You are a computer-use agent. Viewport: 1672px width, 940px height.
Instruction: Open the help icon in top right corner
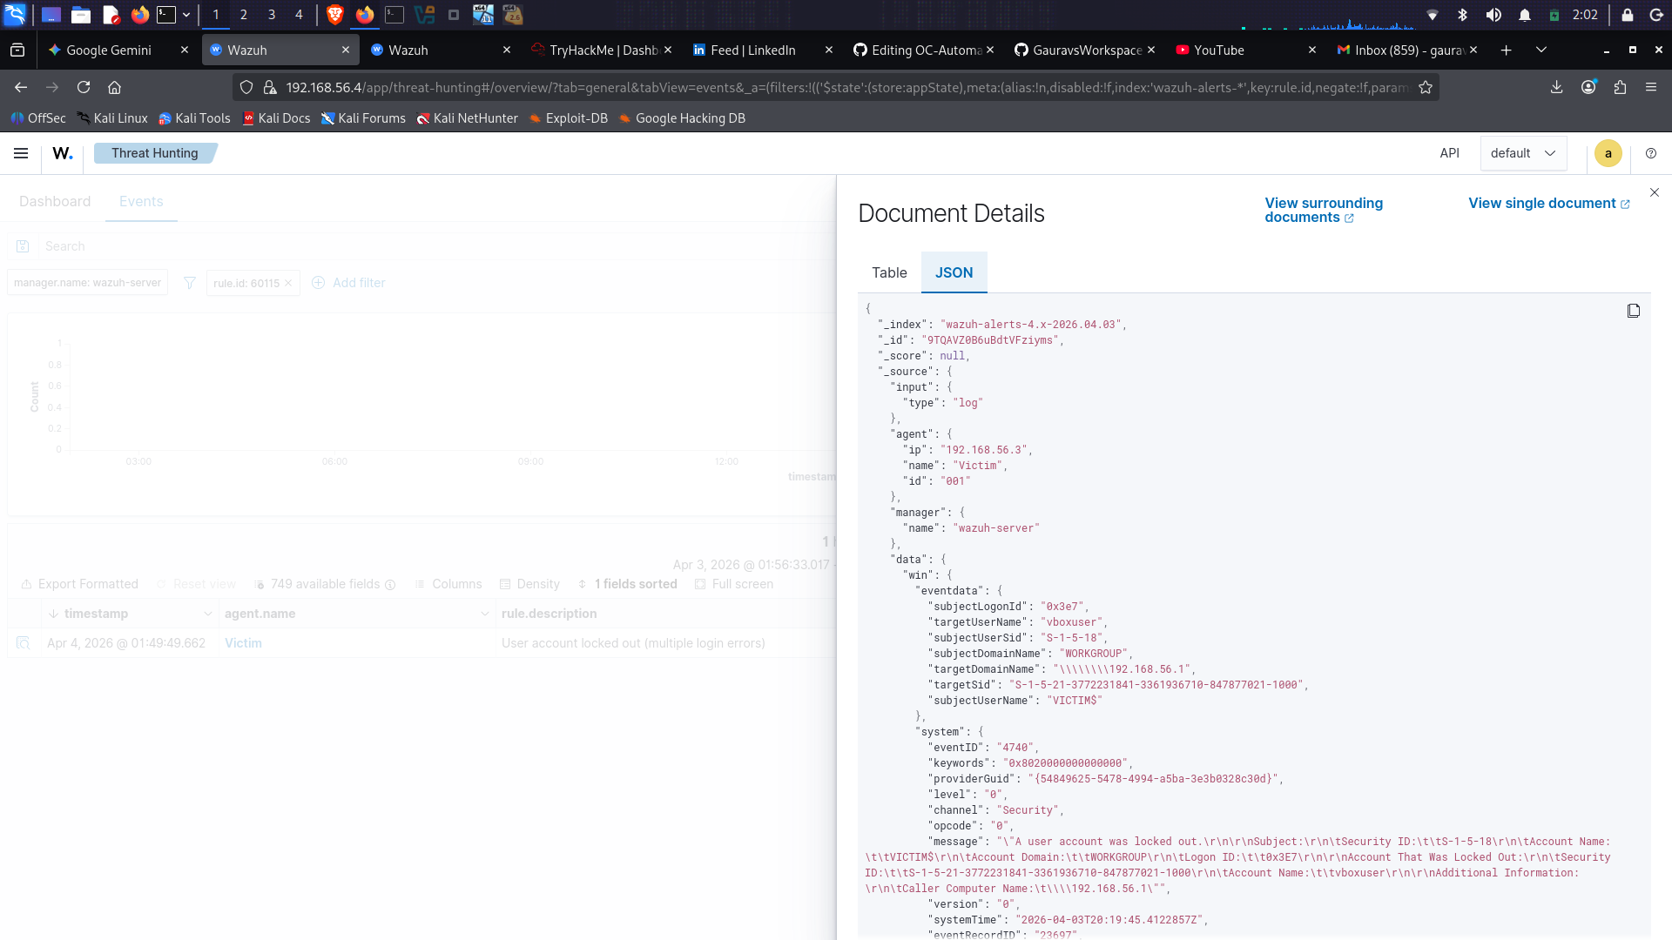[1651, 153]
